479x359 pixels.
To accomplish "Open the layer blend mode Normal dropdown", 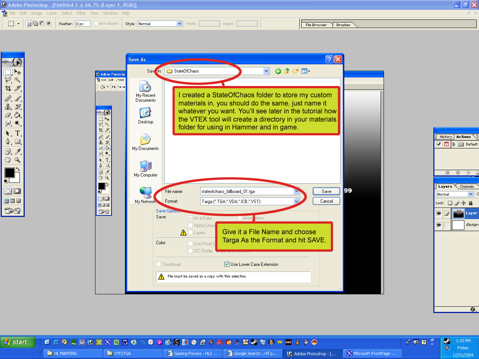I will 470,194.
